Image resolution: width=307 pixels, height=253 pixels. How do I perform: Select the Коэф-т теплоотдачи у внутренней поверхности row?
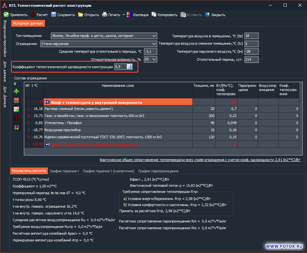(162, 102)
